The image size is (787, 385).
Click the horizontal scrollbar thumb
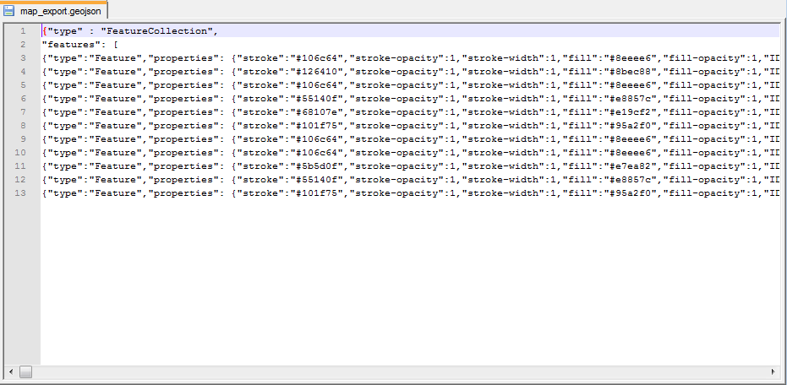tap(25, 371)
